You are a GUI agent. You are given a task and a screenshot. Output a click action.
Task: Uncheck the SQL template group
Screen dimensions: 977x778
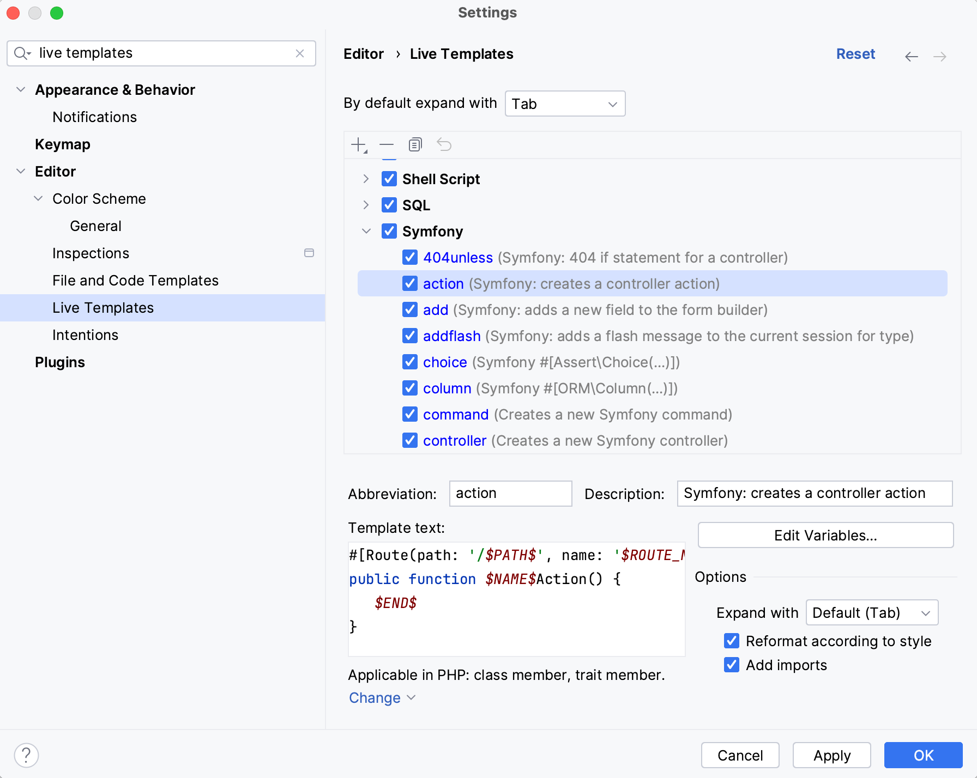(x=389, y=205)
